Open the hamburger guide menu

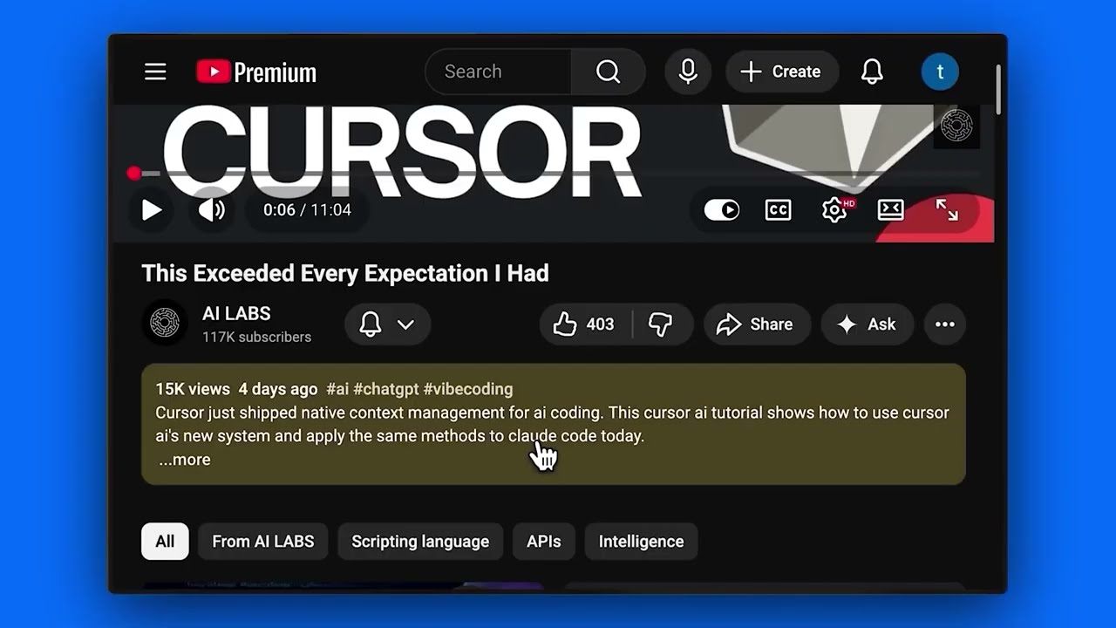coord(155,72)
